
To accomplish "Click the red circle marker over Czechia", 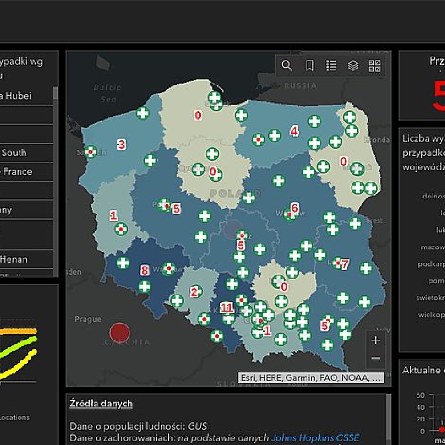I will point(119,332).
